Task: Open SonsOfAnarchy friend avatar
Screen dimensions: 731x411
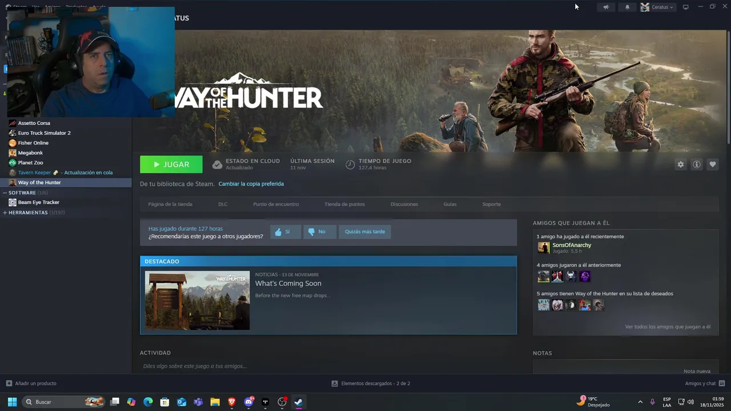Action: [544, 248]
